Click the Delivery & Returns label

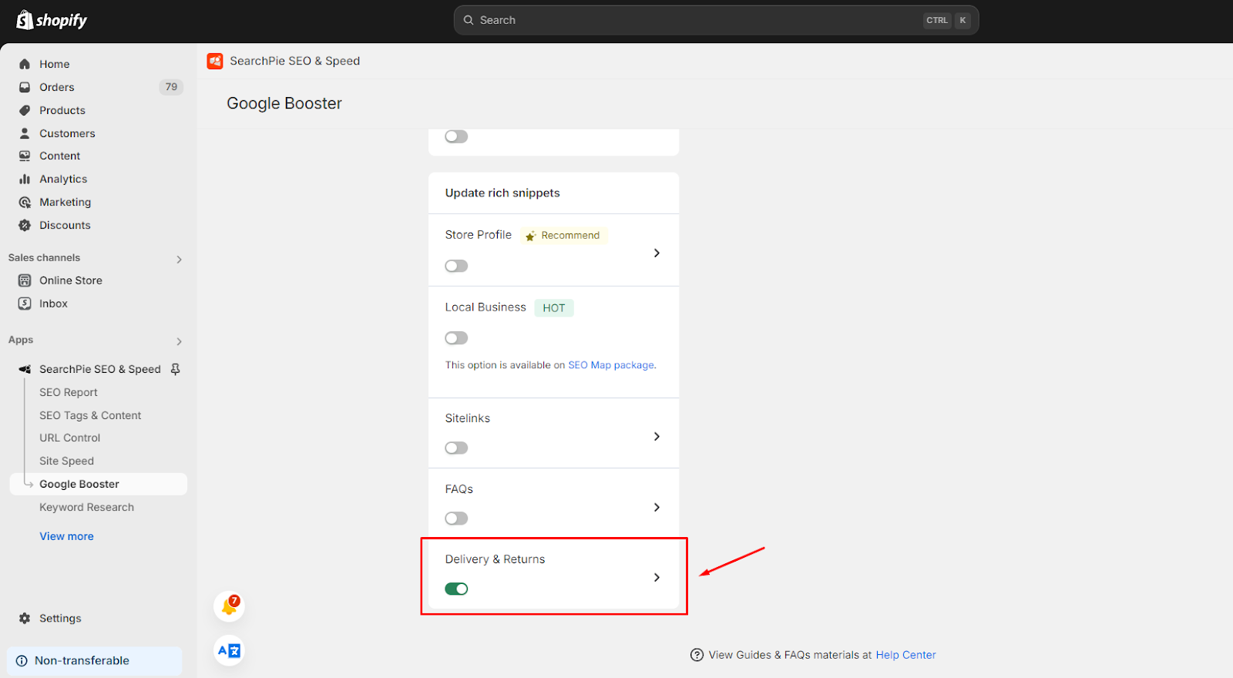(x=495, y=559)
